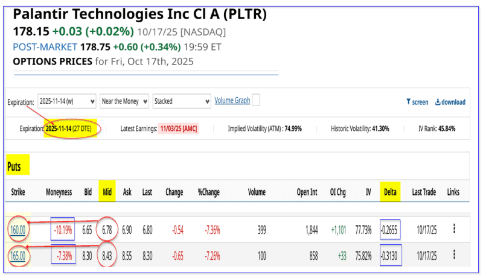Open the 160.00 strike link
Image resolution: width=483 pixels, height=275 pixels.
(17, 229)
